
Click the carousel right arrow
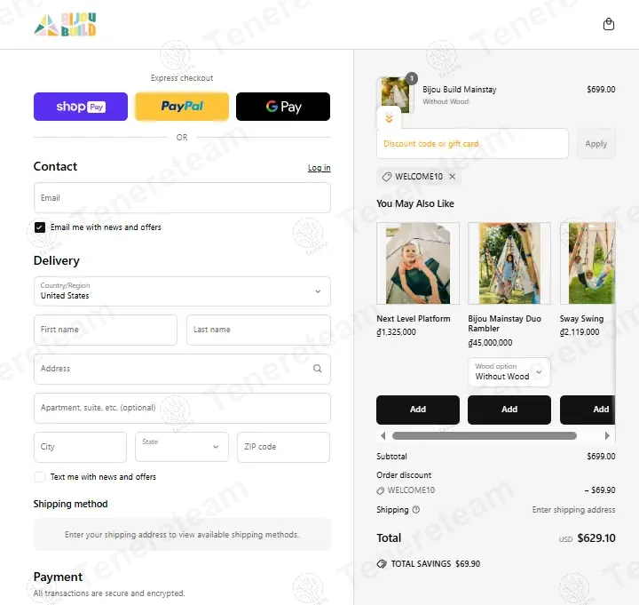point(607,435)
